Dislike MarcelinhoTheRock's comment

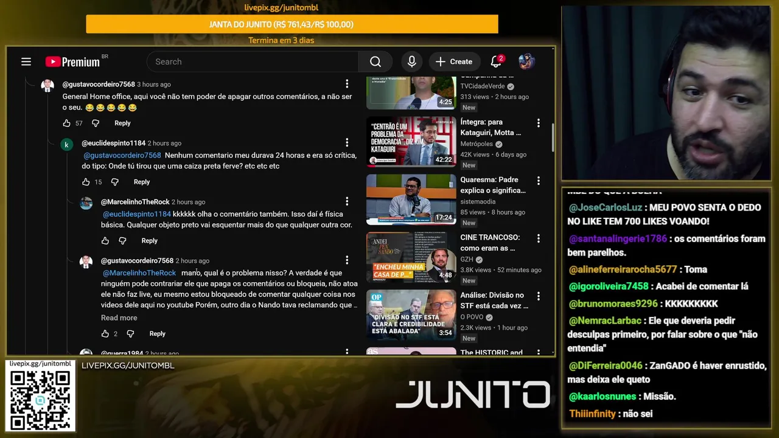122,241
